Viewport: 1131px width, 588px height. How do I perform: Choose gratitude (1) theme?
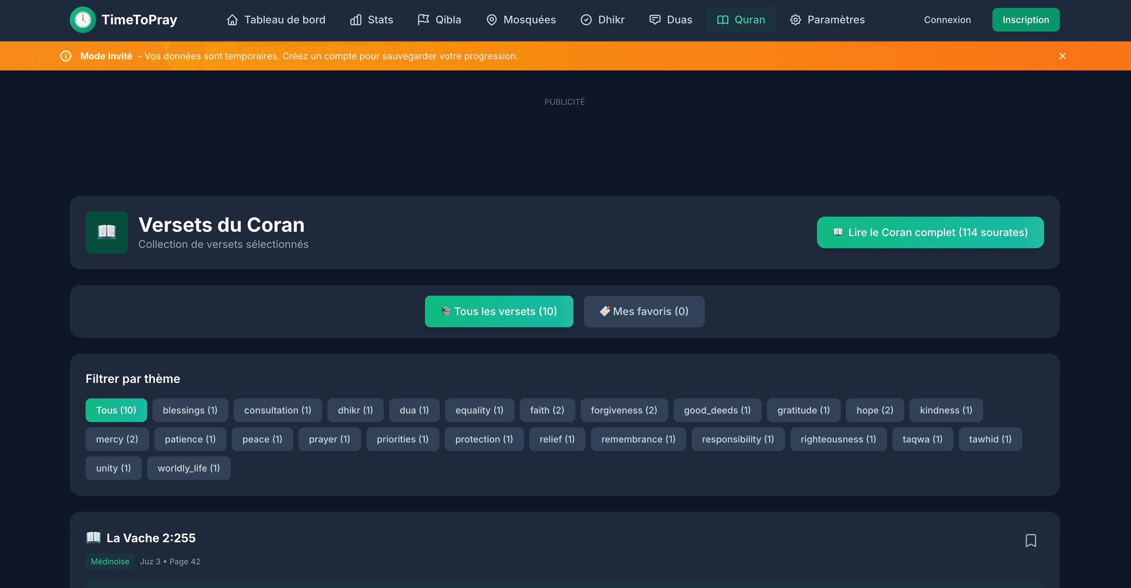click(803, 410)
